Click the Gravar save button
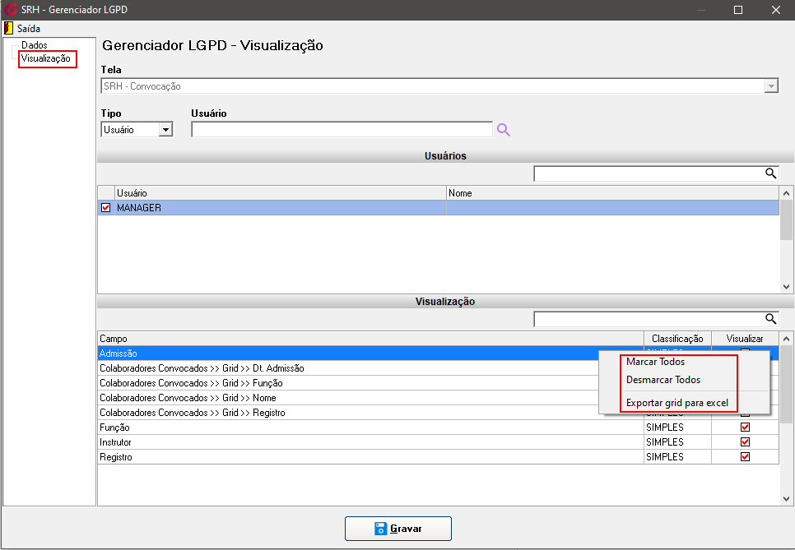 [398, 529]
